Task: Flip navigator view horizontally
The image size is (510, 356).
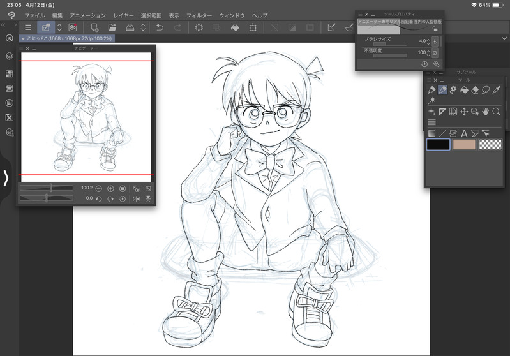Action: tap(136, 199)
